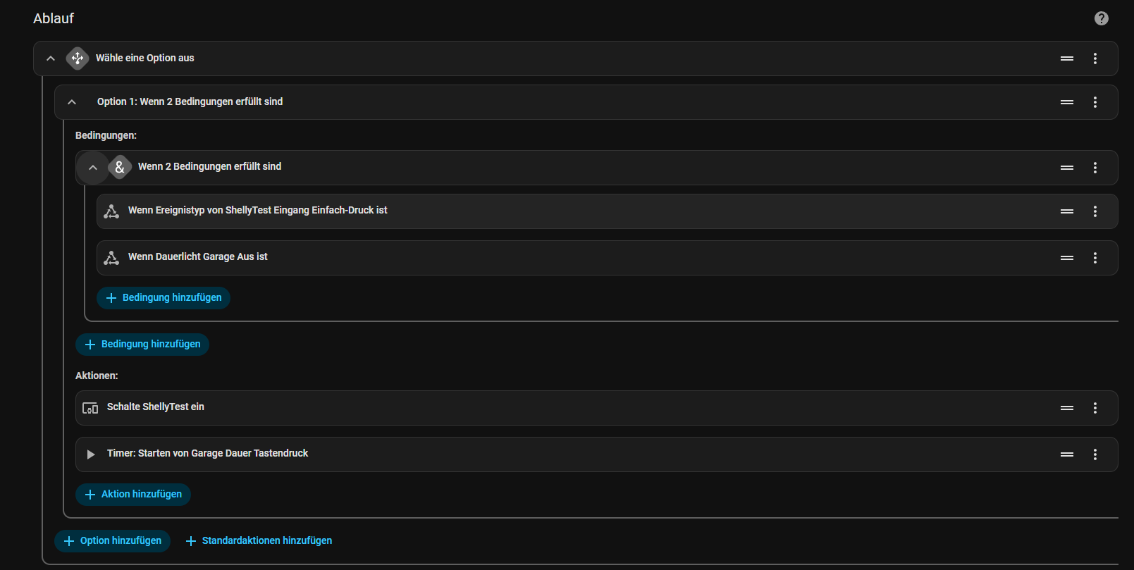The height and width of the screenshot is (570, 1134).
Task: Click Aktion hinzufügen button
Action: [133, 495]
